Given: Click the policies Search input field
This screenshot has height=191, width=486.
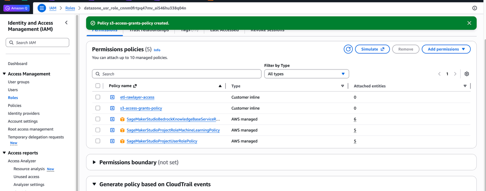Looking at the screenshot, I should point(177,74).
